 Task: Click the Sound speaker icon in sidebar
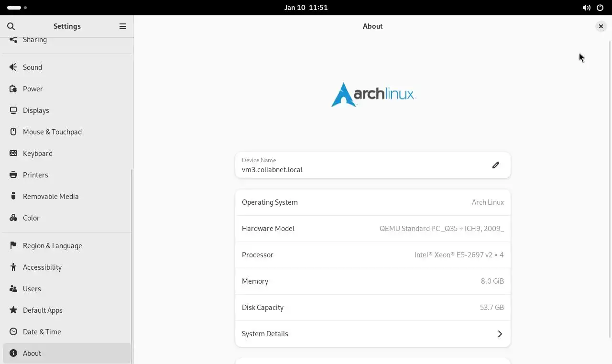13,67
